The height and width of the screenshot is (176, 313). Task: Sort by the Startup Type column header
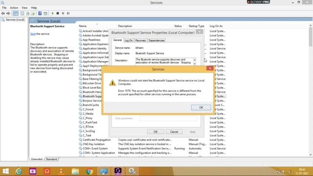click(197, 26)
